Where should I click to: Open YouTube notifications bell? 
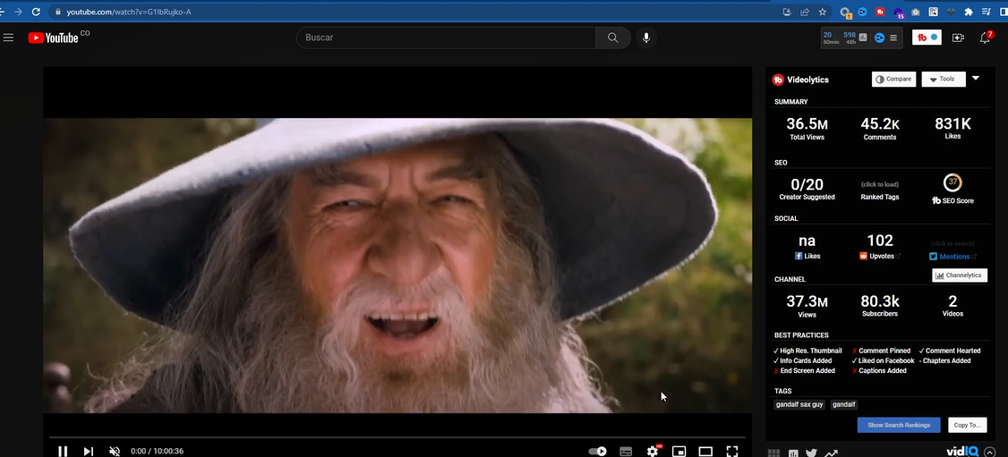click(986, 38)
